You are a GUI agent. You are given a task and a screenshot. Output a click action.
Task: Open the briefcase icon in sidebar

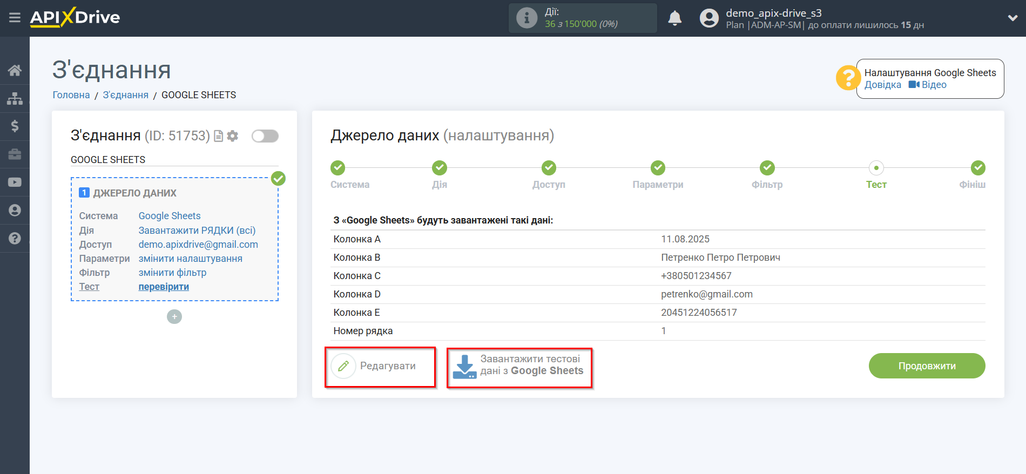pos(15,154)
